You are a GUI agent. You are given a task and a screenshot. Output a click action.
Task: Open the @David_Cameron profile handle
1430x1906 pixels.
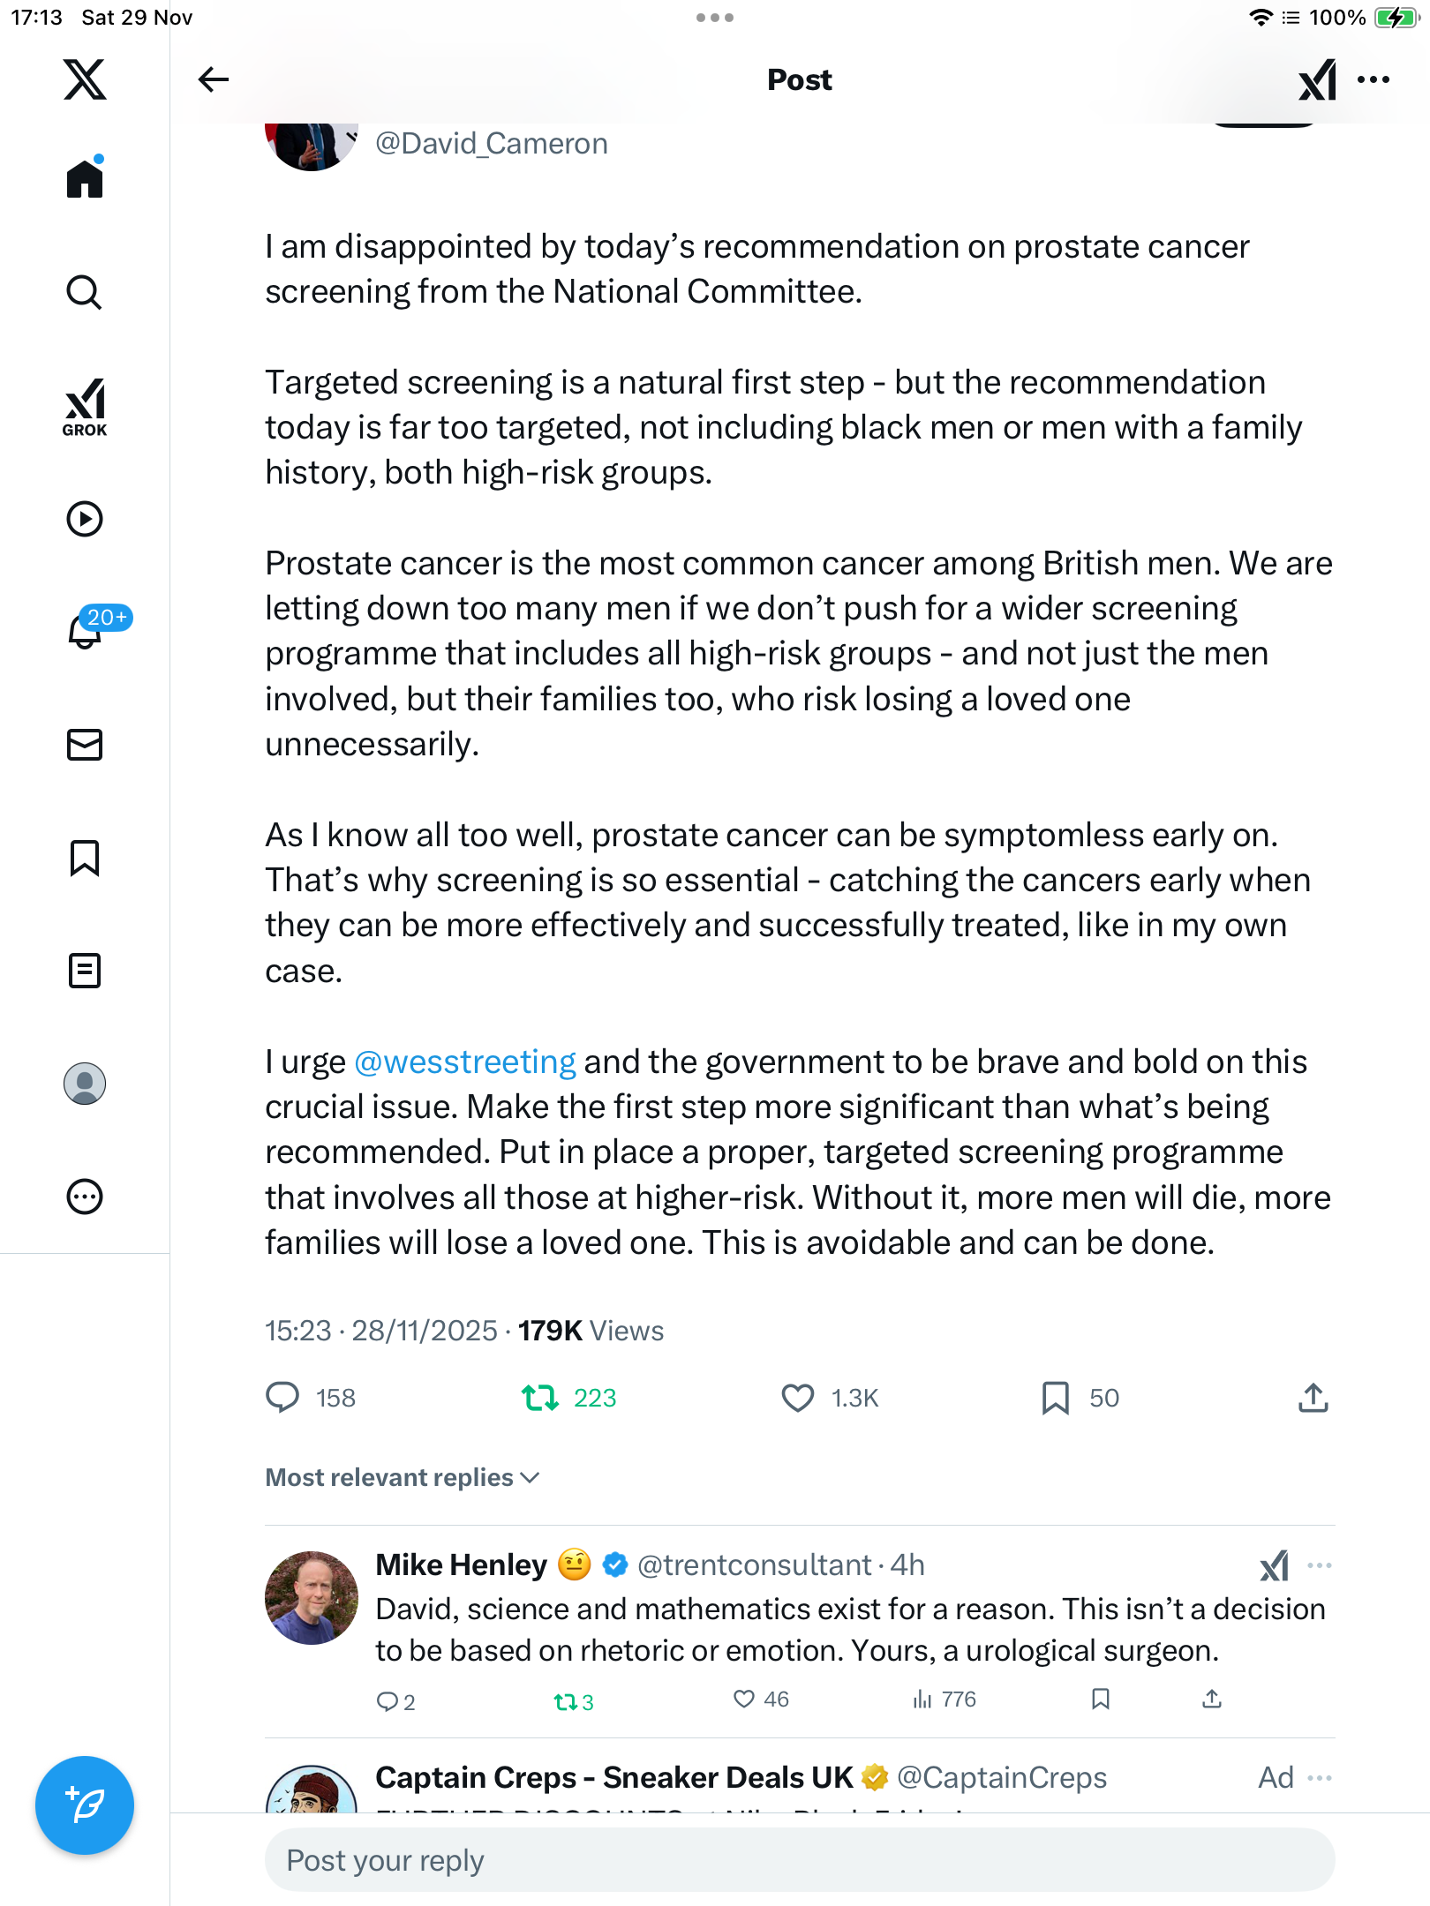pyautogui.click(x=492, y=143)
